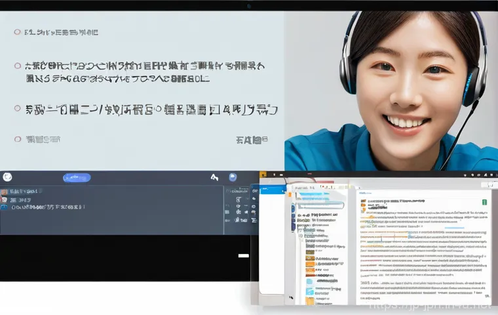The image size is (498, 315).
Task: Select the blue highlighted item in the document window sidebar
Action: coord(273,190)
